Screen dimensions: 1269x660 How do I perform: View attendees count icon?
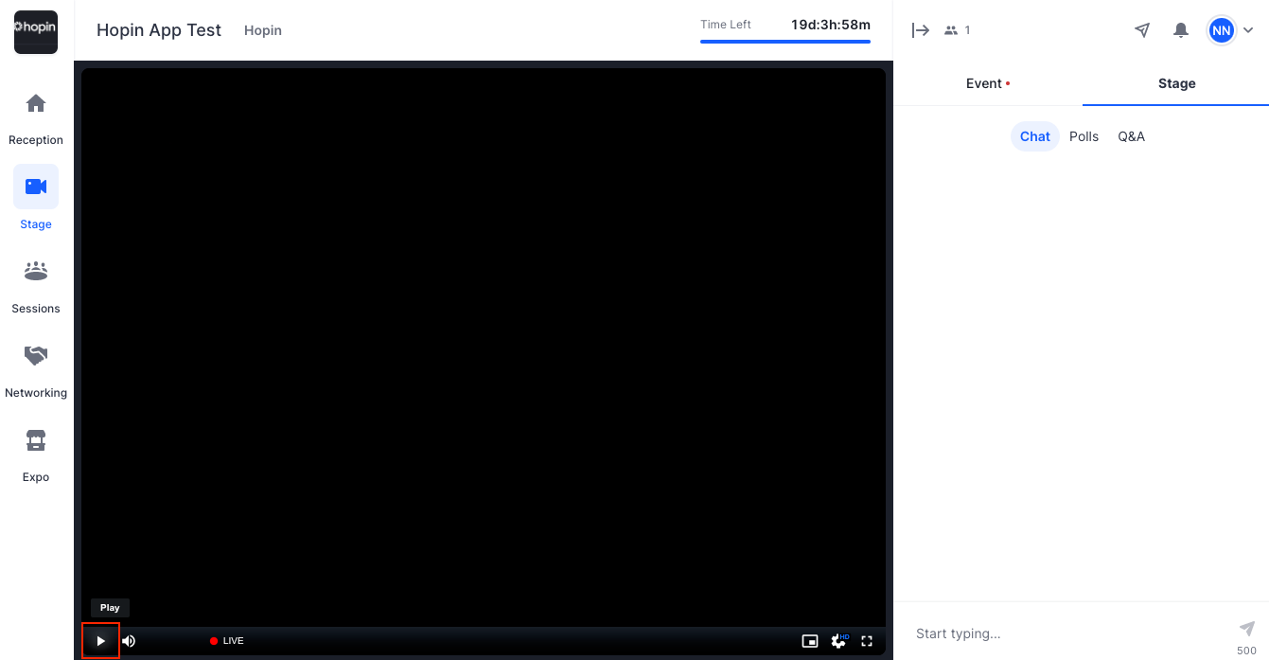click(951, 30)
